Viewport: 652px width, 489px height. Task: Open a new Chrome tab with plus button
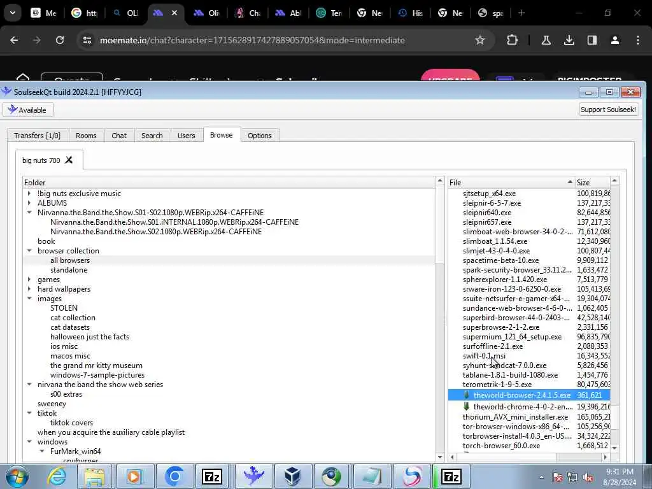pos(521,13)
